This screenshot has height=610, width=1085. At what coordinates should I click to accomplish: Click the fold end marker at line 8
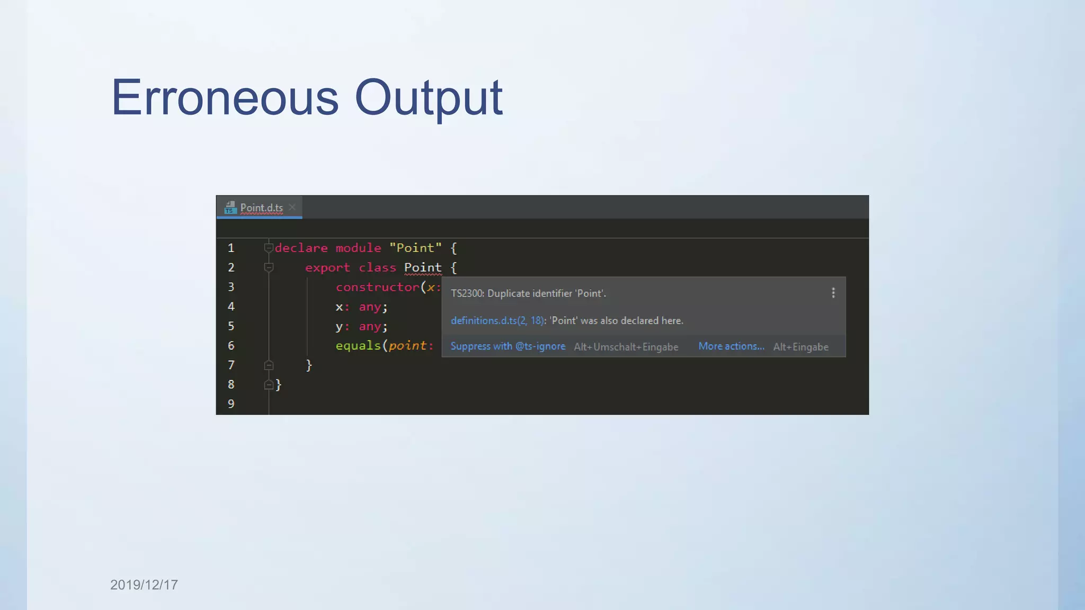pos(269,385)
